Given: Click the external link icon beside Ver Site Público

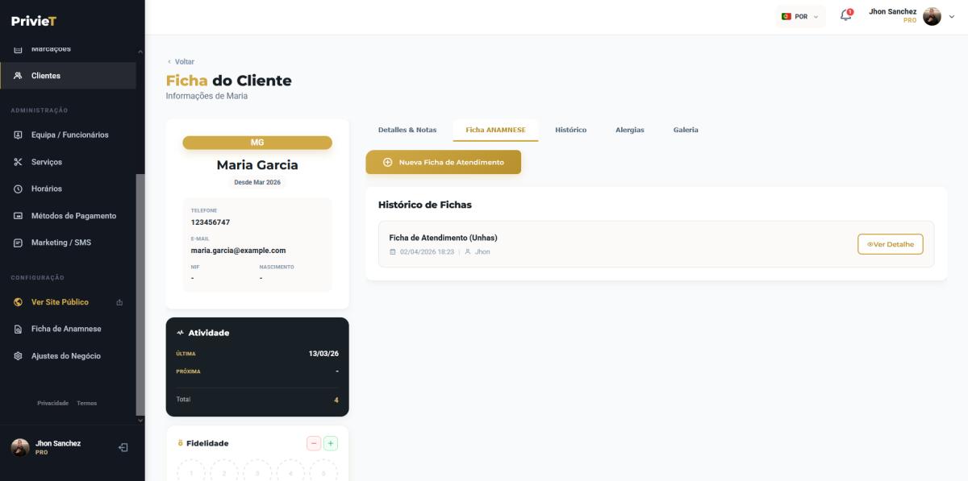Looking at the screenshot, I should [119, 303].
